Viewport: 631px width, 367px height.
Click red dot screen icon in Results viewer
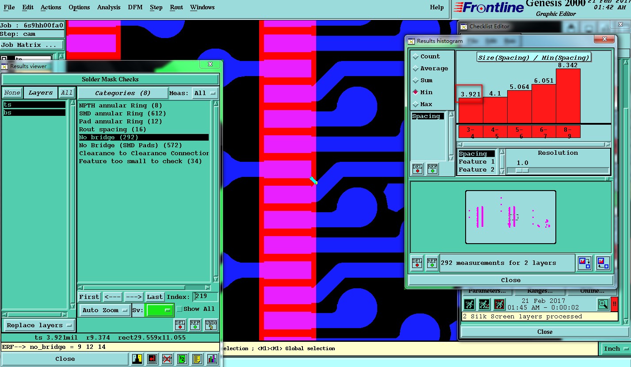[x=153, y=359]
